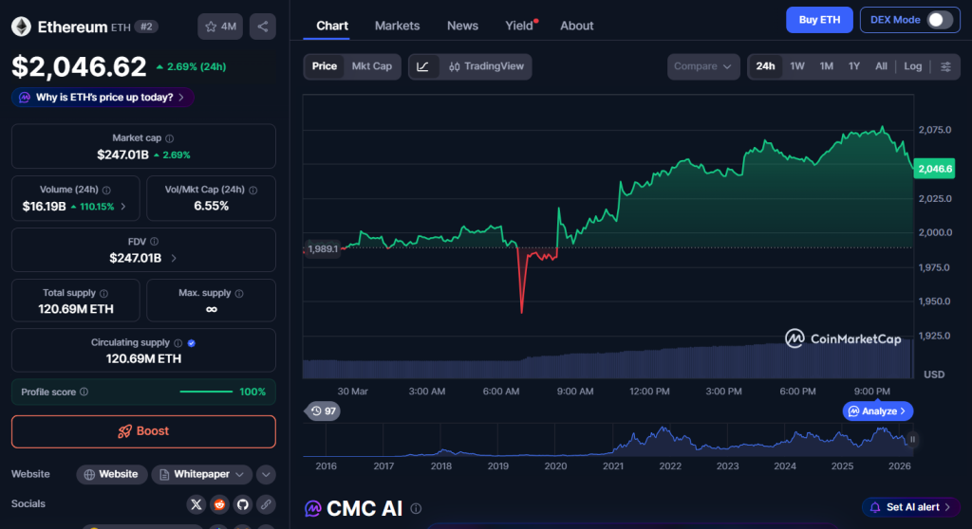Add Ethereum to watchlist via star button

[x=220, y=27]
